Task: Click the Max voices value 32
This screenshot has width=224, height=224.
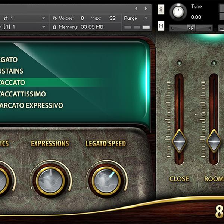Action: coord(112,18)
